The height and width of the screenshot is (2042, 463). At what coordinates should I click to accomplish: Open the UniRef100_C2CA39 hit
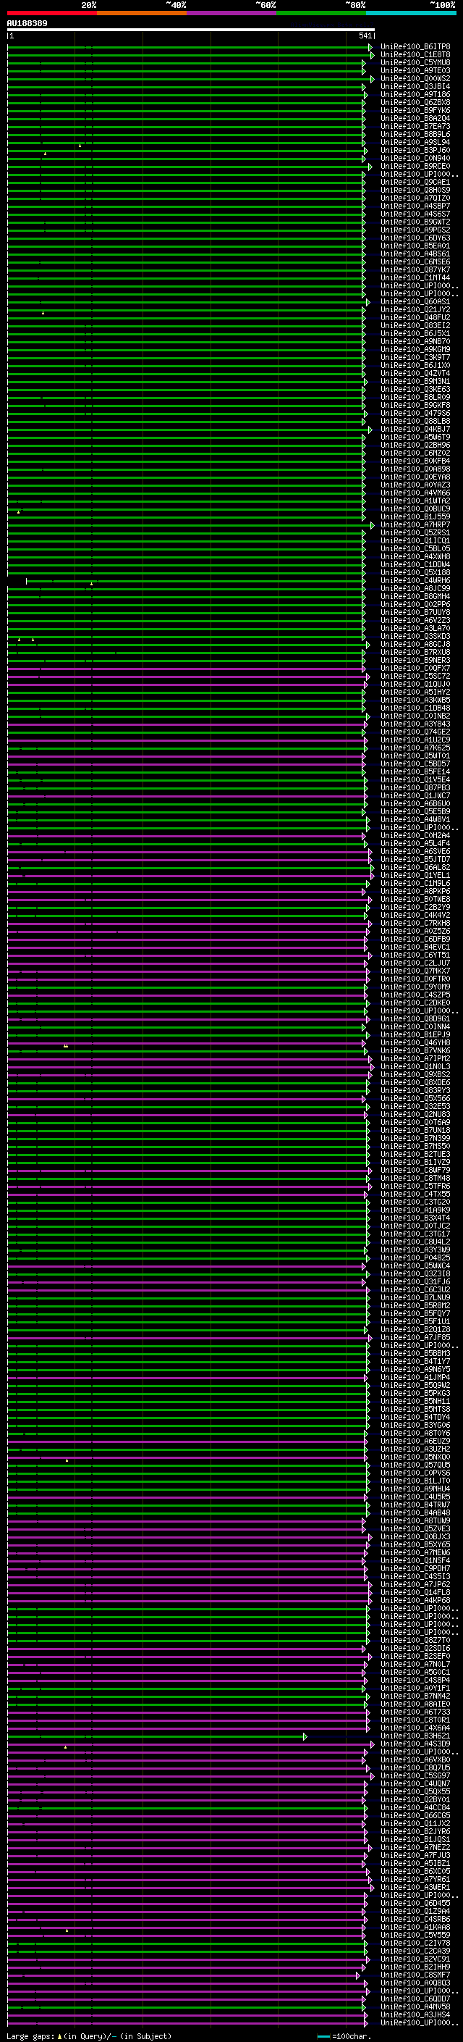tap(415, 1951)
